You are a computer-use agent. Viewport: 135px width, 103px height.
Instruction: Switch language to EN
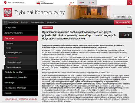click(82, 3)
